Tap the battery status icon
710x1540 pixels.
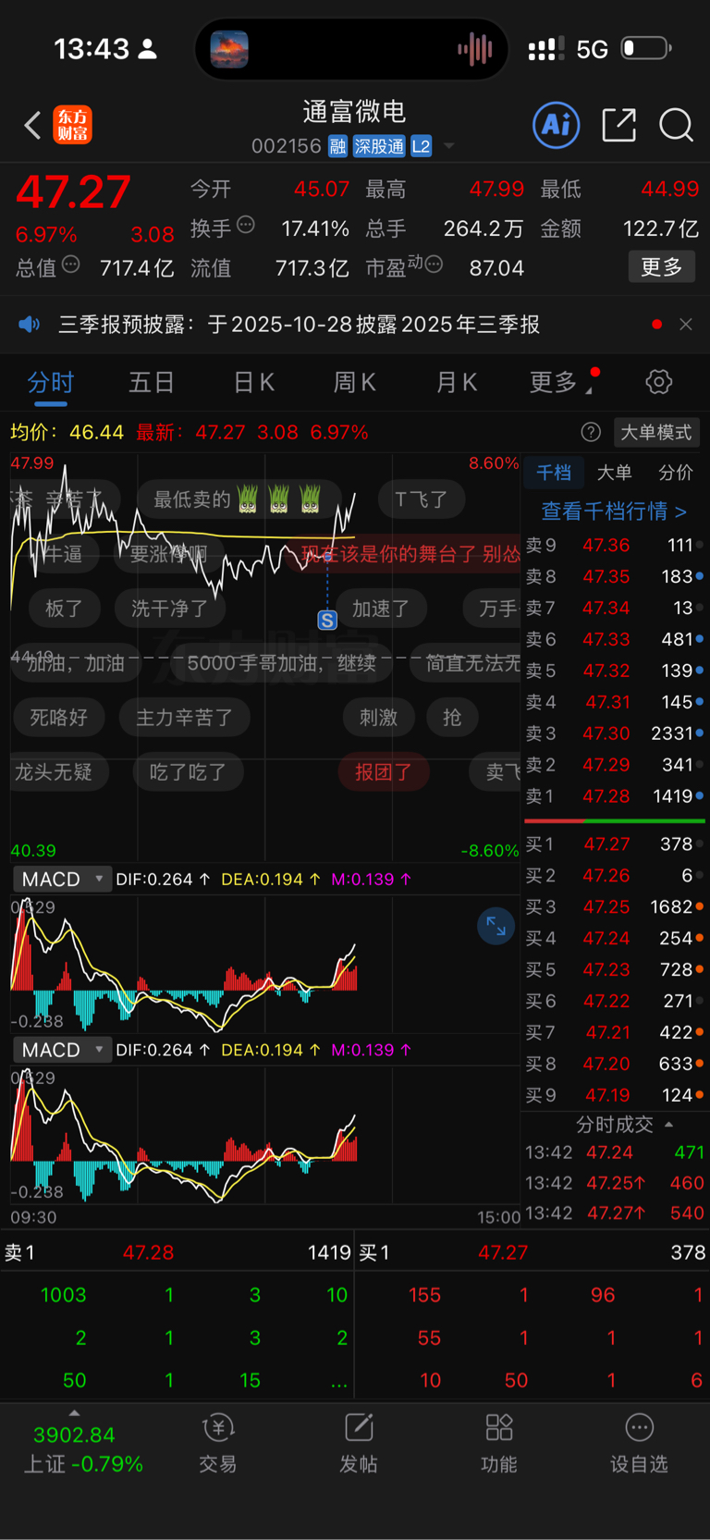coord(646,48)
